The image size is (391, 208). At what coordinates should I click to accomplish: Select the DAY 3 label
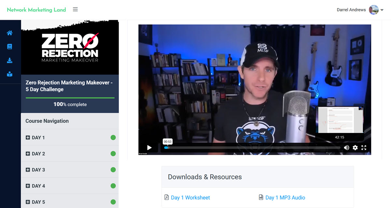pos(38,170)
